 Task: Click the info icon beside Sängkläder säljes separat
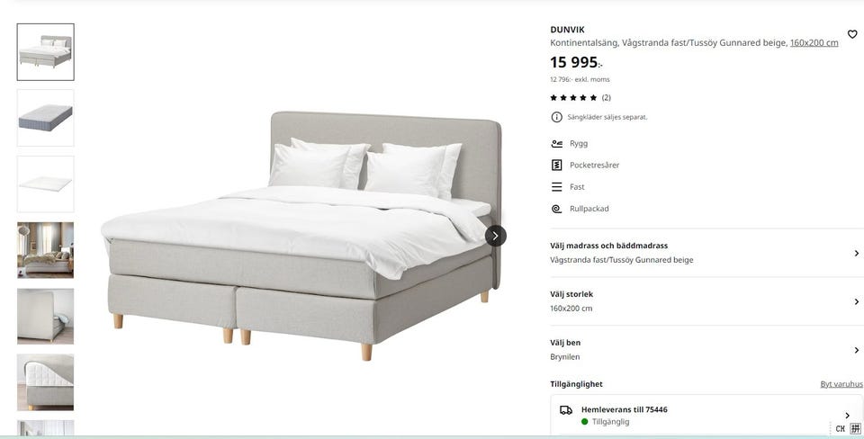pos(556,117)
